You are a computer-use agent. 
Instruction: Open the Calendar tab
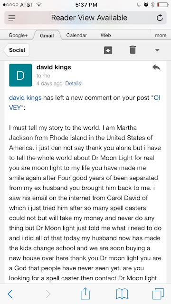(x=76, y=35)
